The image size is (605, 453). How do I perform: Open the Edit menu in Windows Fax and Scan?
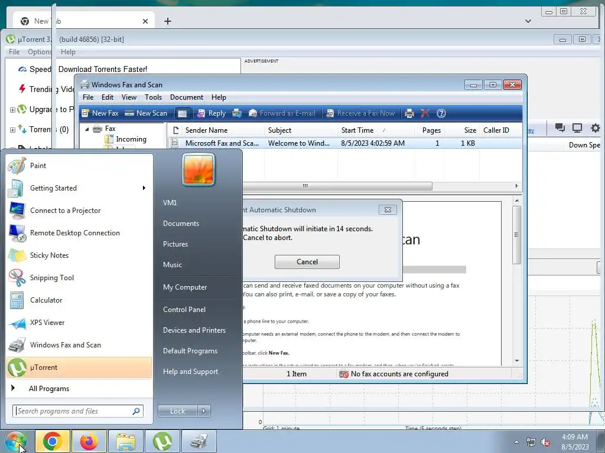[x=108, y=97]
